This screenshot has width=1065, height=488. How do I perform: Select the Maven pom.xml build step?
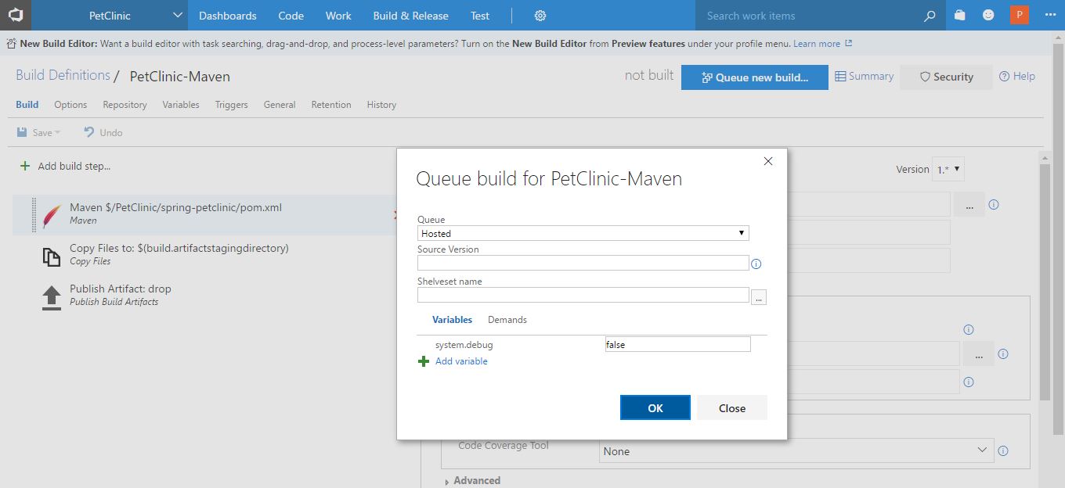204,214
